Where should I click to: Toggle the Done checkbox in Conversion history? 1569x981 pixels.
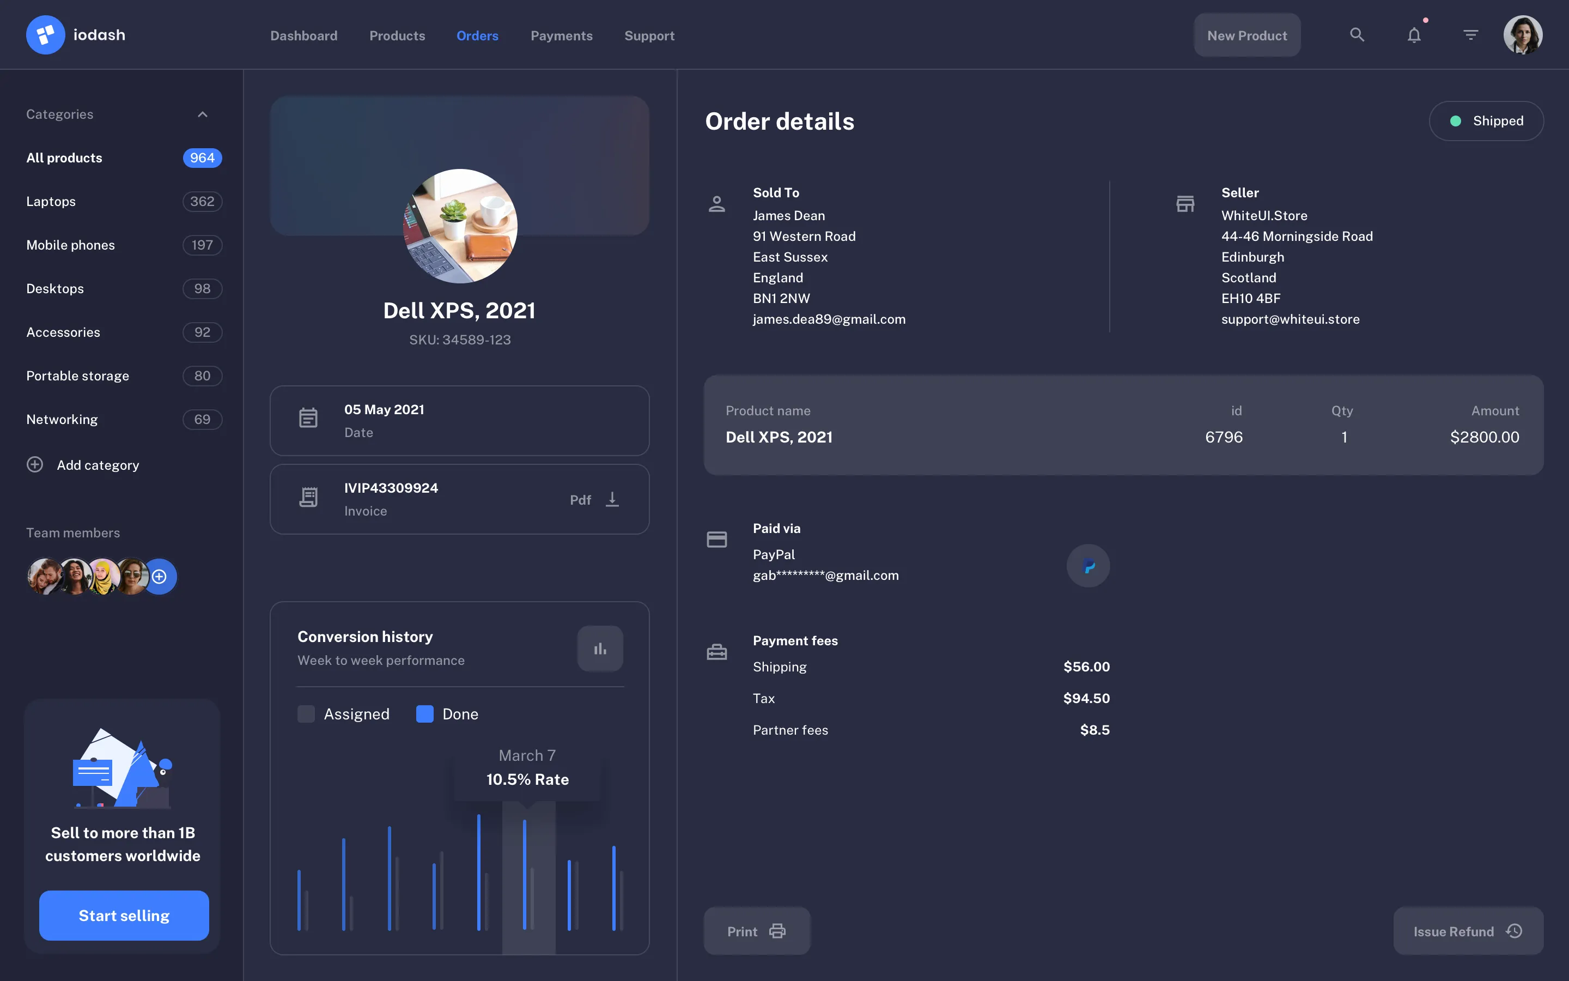pos(425,714)
